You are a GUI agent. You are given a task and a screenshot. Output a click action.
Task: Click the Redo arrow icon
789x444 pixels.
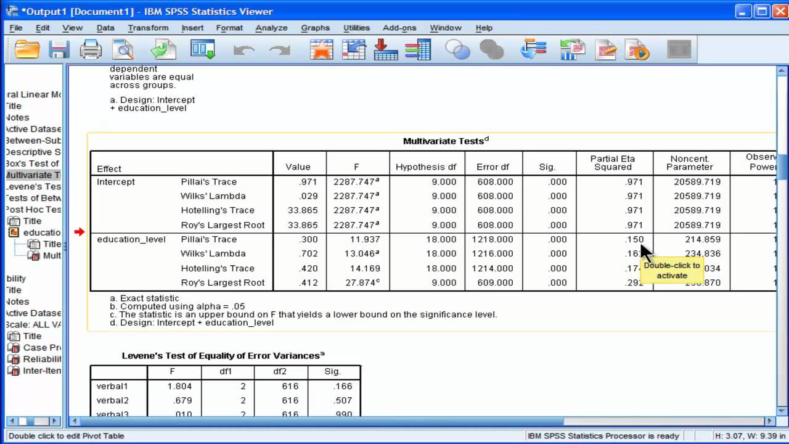[279, 50]
